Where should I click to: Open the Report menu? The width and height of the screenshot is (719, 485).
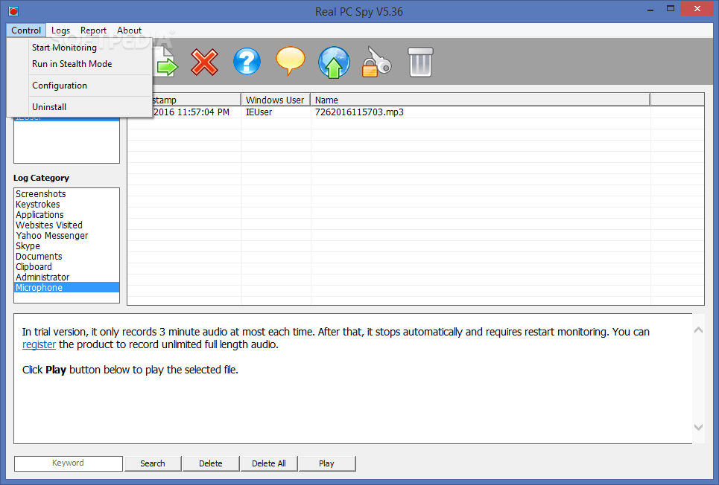(93, 30)
